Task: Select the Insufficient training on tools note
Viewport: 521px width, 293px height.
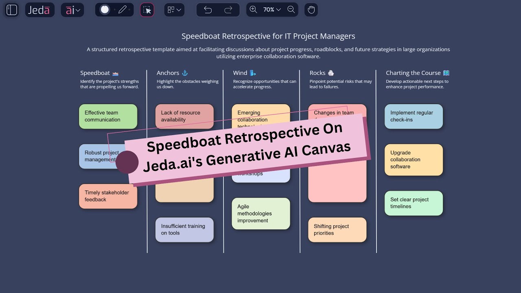Action: tap(184, 230)
